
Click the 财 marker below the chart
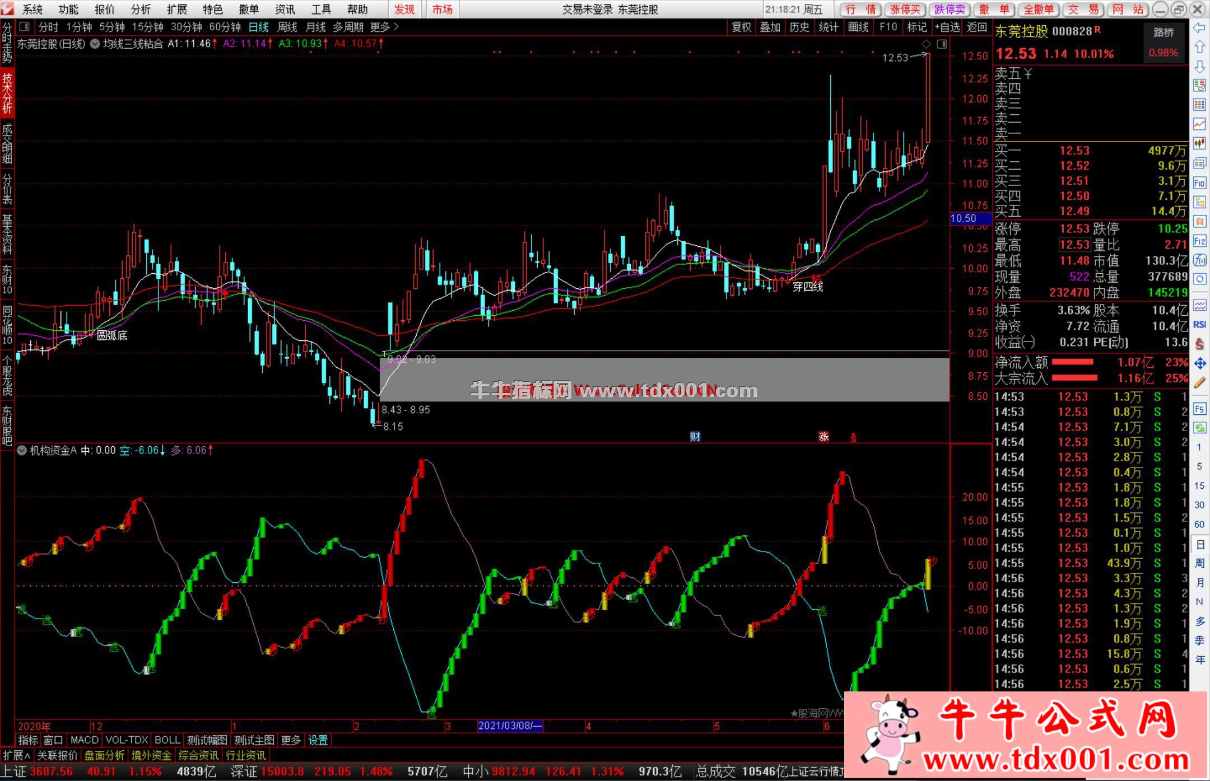pos(695,437)
